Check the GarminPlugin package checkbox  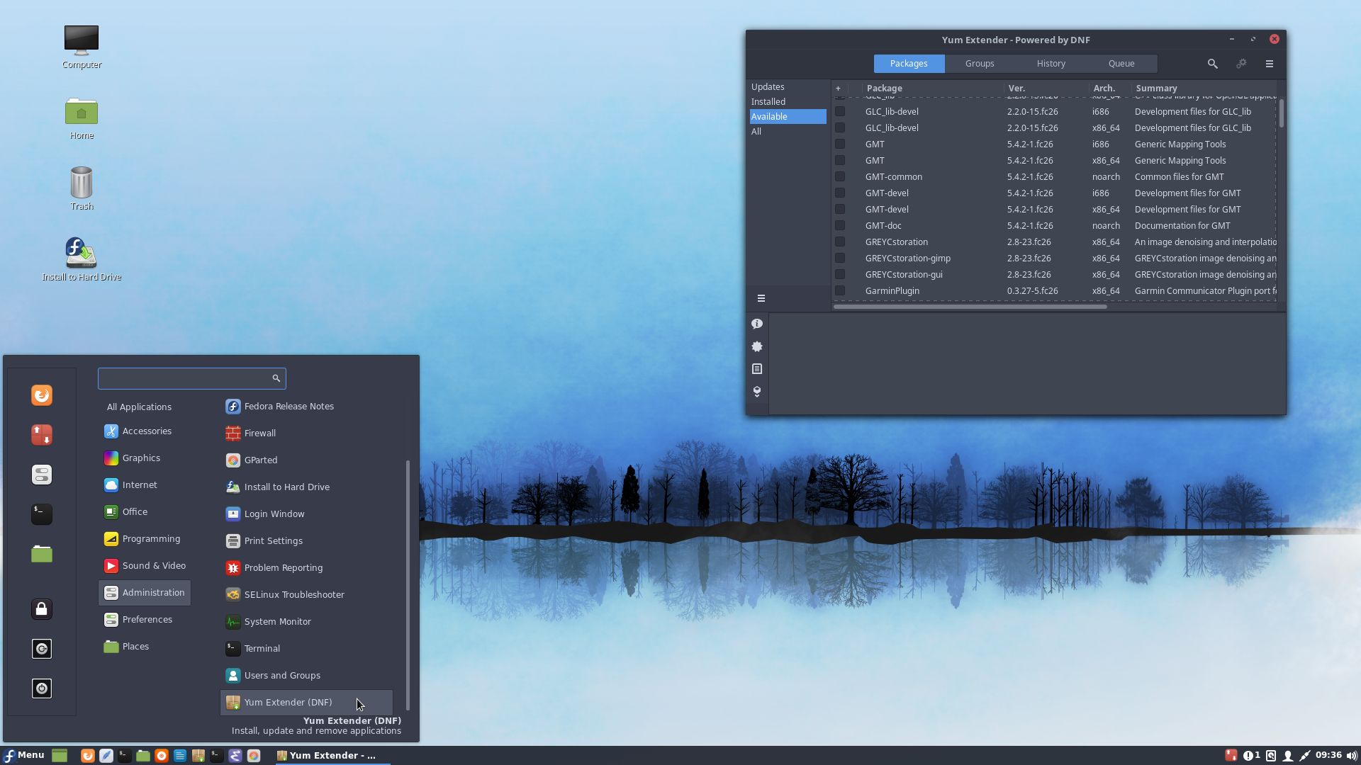(x=840, y=291)
